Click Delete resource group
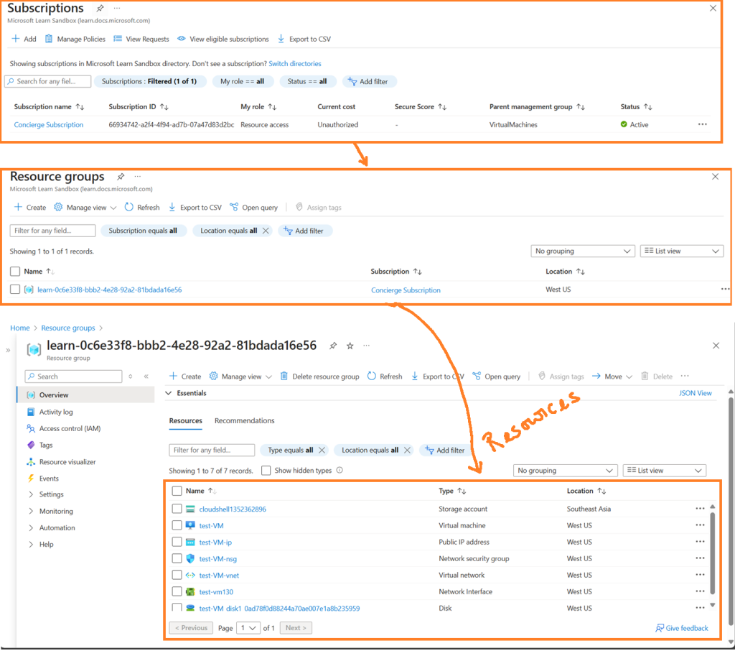 (319, 377)
